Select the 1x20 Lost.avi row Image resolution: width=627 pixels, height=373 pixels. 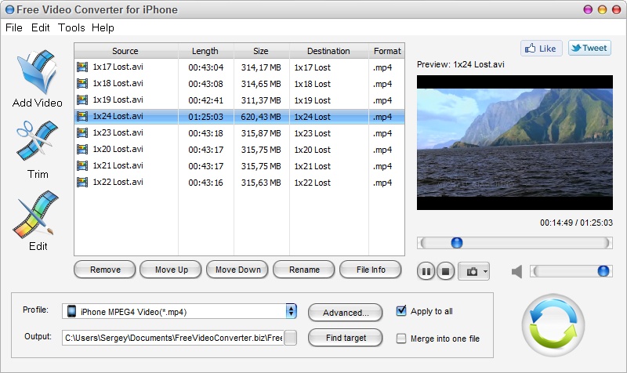(x=239, y=149)
